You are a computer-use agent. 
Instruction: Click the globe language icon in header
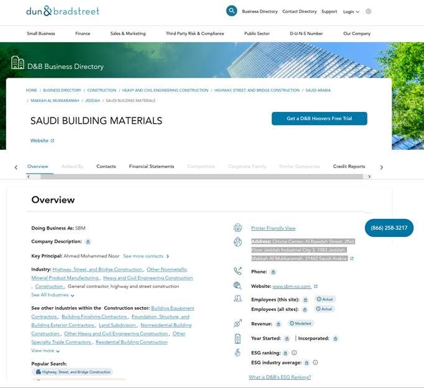(x=368, y=11)
